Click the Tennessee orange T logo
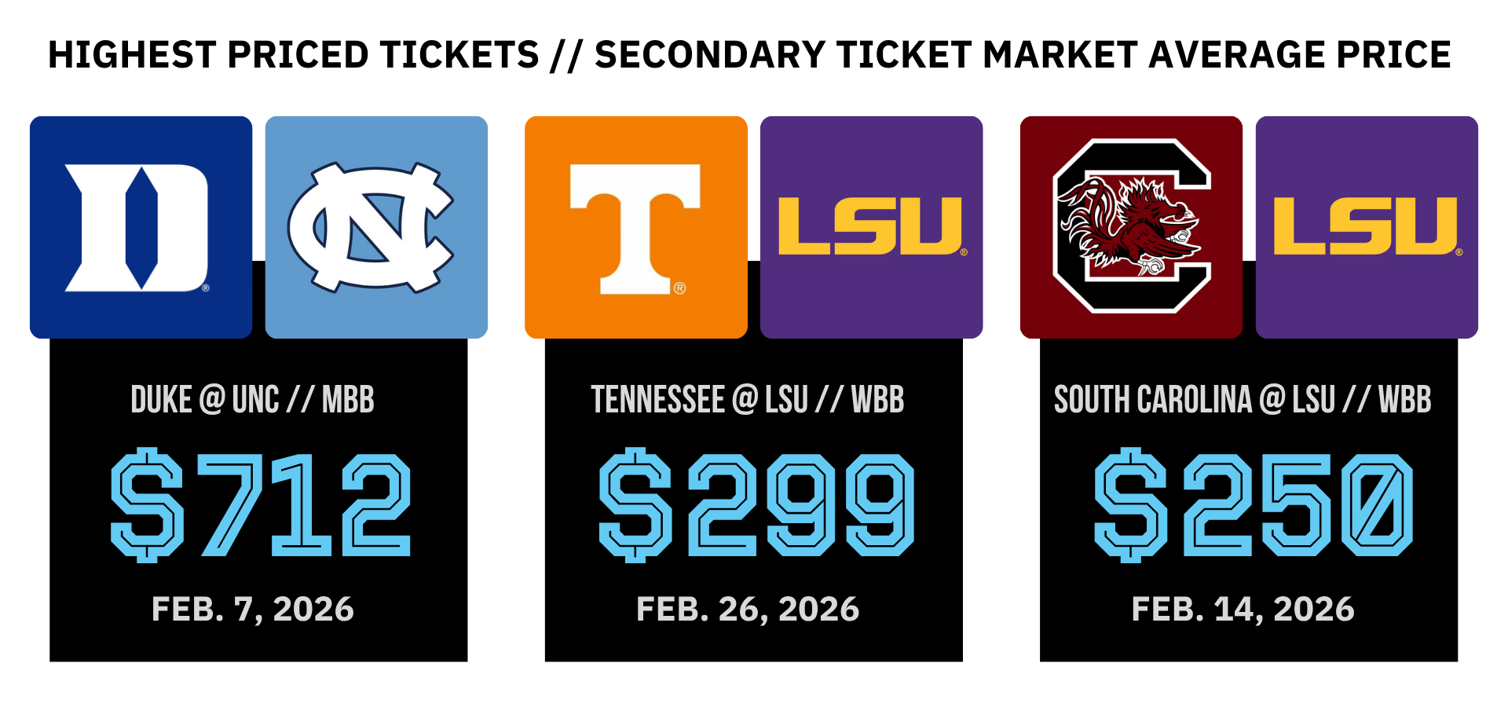This screenshot has height=707, width=1508. tap(635, 228)
